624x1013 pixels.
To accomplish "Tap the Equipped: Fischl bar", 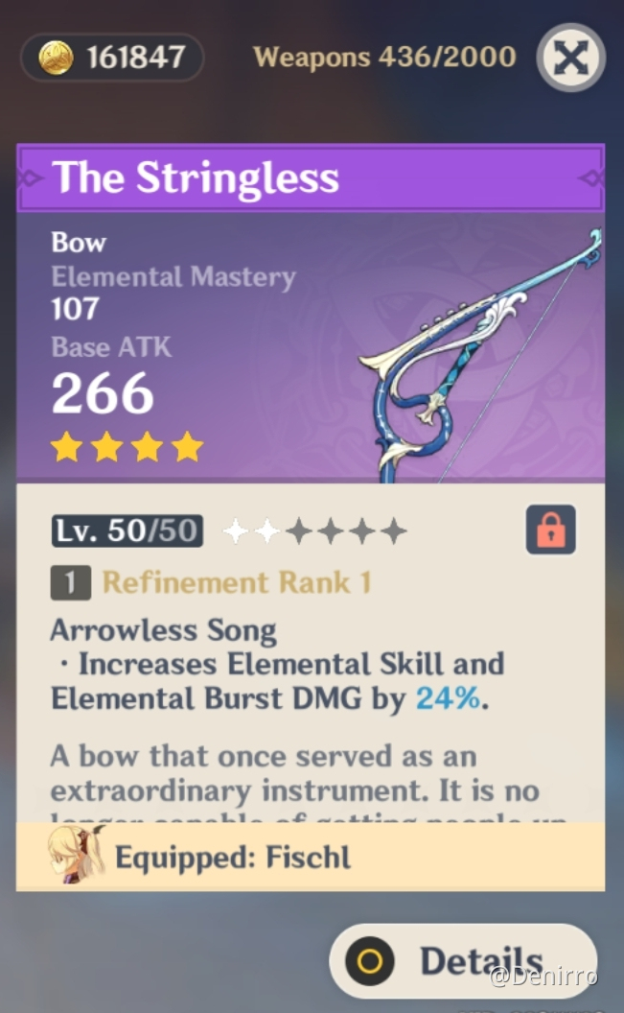I will tap(311, 858).
